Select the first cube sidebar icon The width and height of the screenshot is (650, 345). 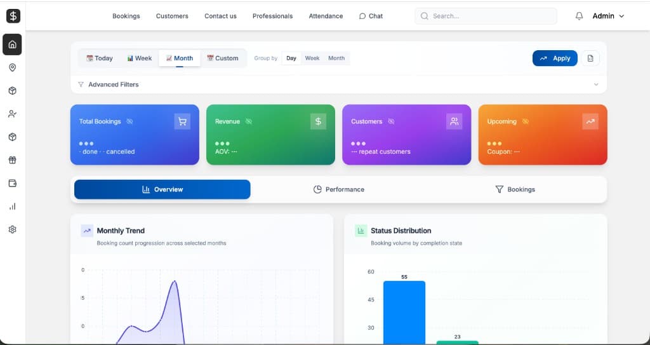coord(13,90)
